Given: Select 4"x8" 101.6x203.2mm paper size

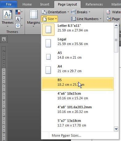Looking at the screenshot, I should click(x=78, y=111).
